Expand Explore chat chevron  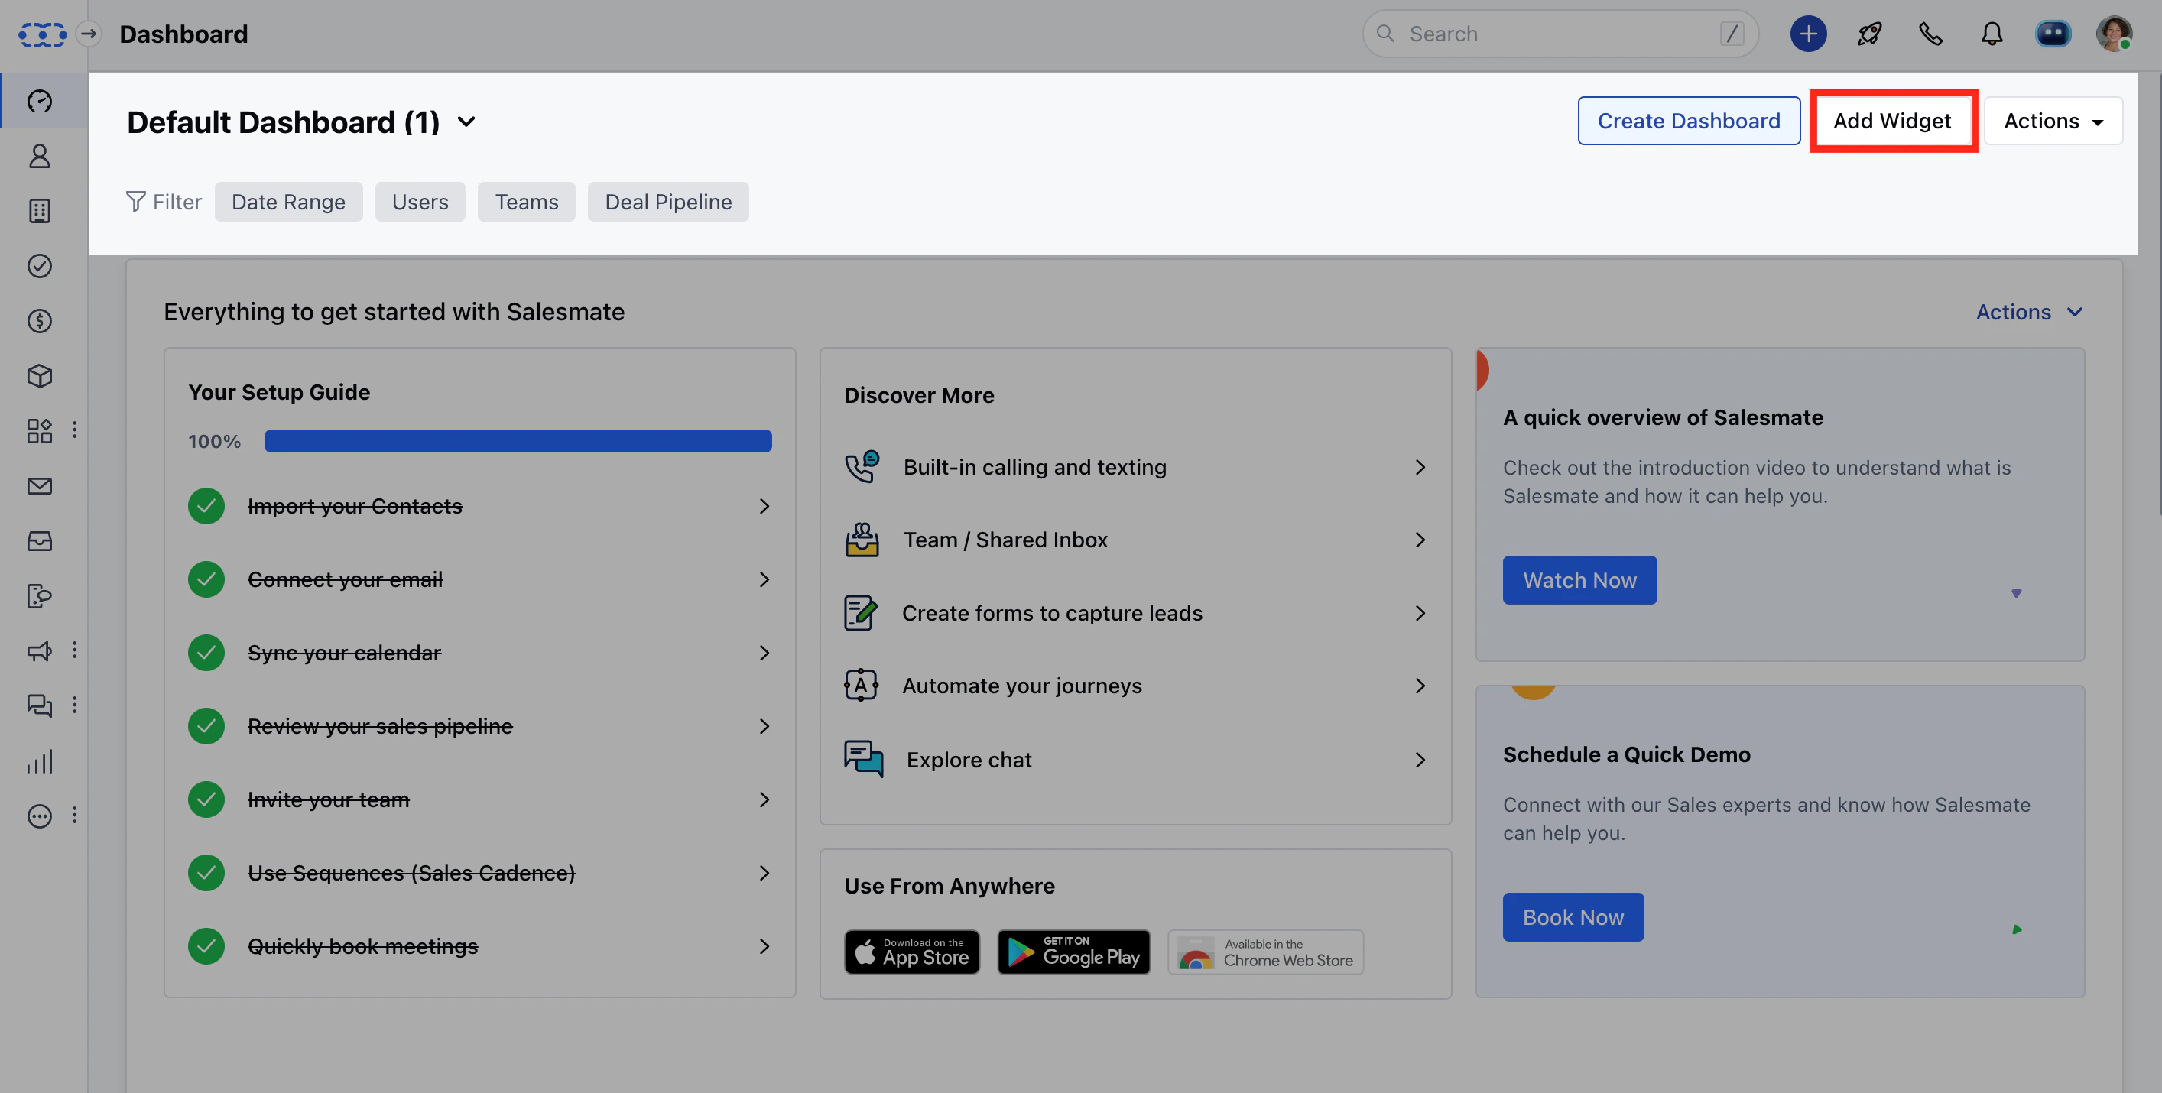pyautogui.click(x=1420, y=761)
